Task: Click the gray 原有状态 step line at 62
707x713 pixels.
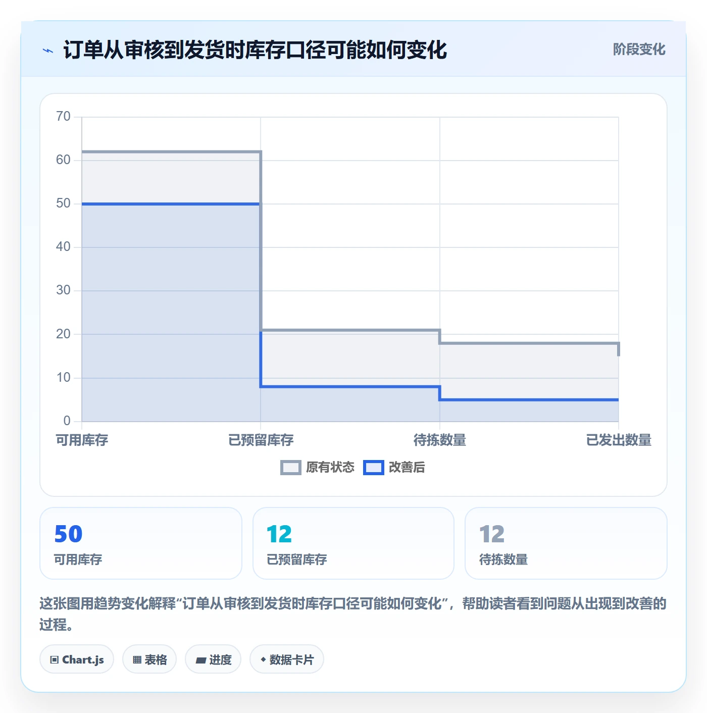Action: (171, 151)
